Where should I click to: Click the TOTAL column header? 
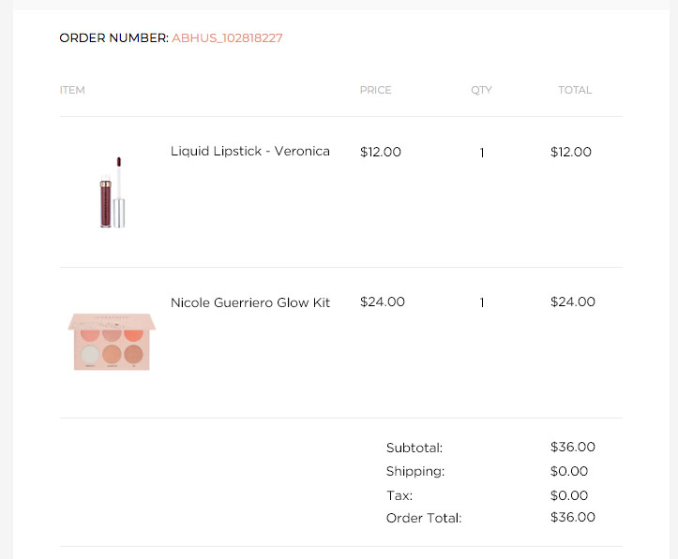tap(575, 90)
